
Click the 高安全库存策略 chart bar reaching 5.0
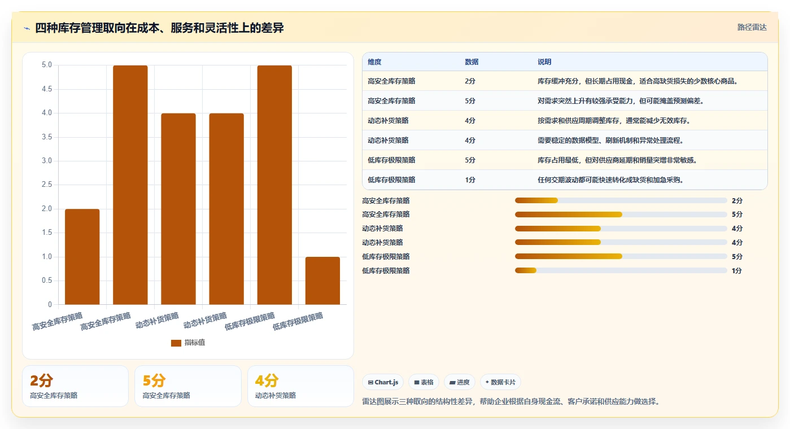(x=130, y=185)
